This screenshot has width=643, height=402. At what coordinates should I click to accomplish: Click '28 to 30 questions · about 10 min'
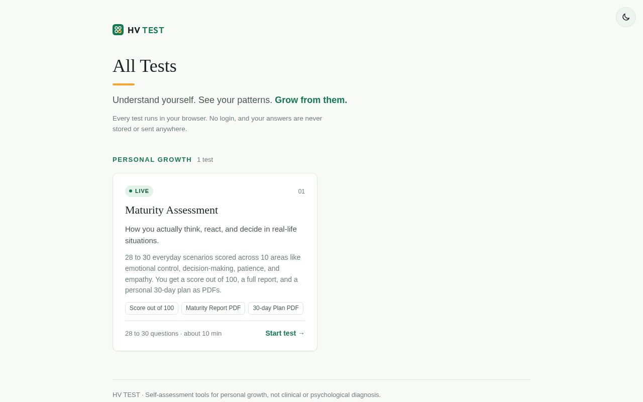[x=173, y=334]
